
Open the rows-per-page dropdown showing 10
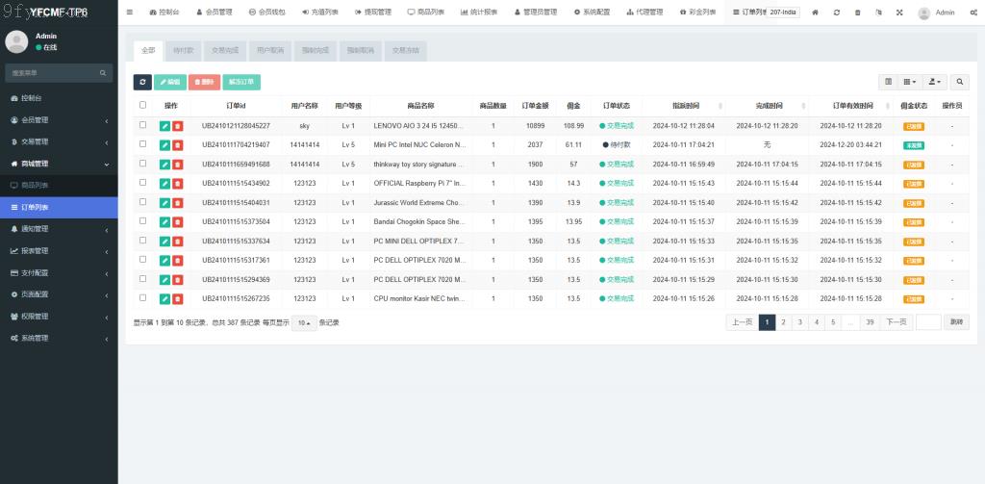coord(303,323)
